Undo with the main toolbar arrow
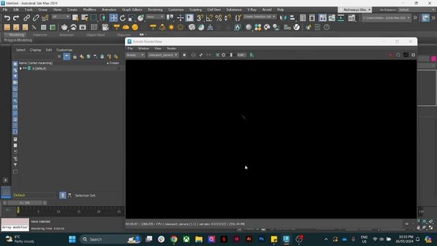The image size is (437, 246). (x=7, y=18)
